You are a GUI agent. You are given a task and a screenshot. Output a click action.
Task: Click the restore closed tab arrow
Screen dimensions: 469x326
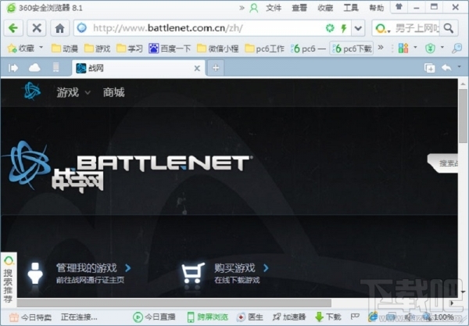tap(446, 68)
